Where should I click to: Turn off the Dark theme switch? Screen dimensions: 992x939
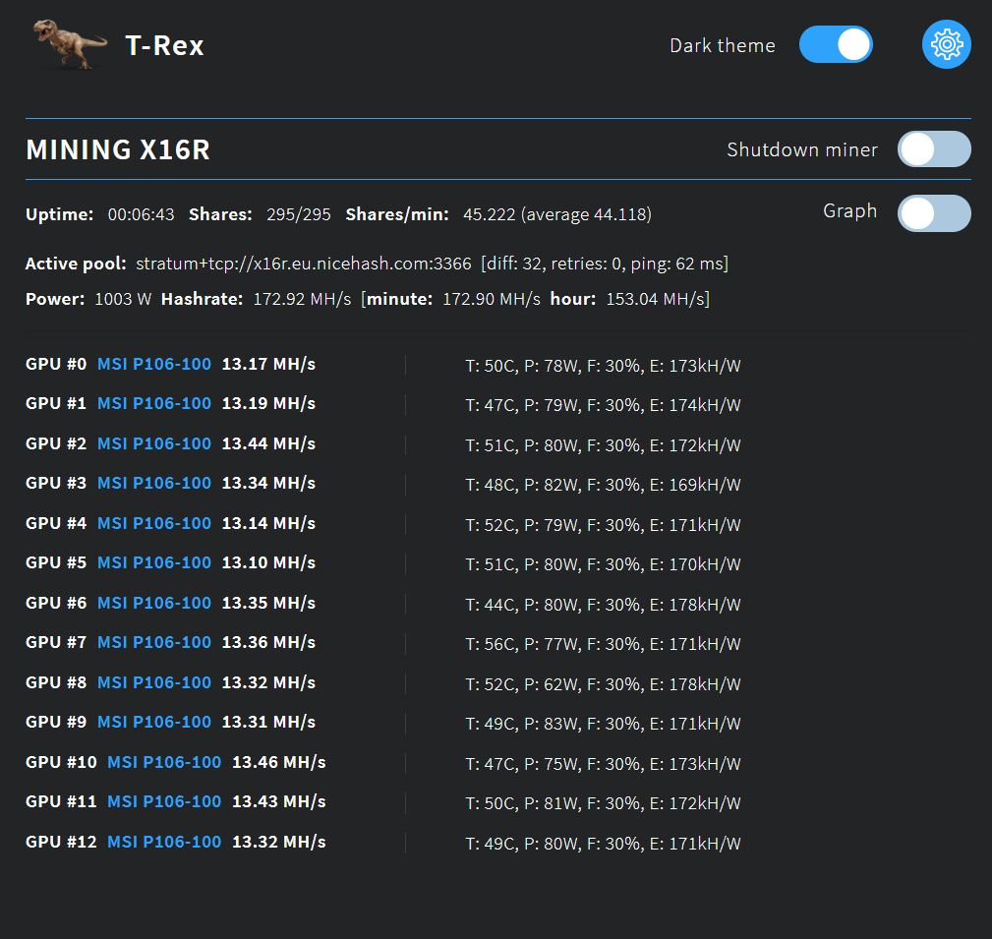[835, 45]
